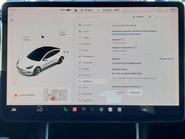Viewport: 185px width, 139px height.
Task: Open Additional Vehicle Information link
Action: [126, 34]
